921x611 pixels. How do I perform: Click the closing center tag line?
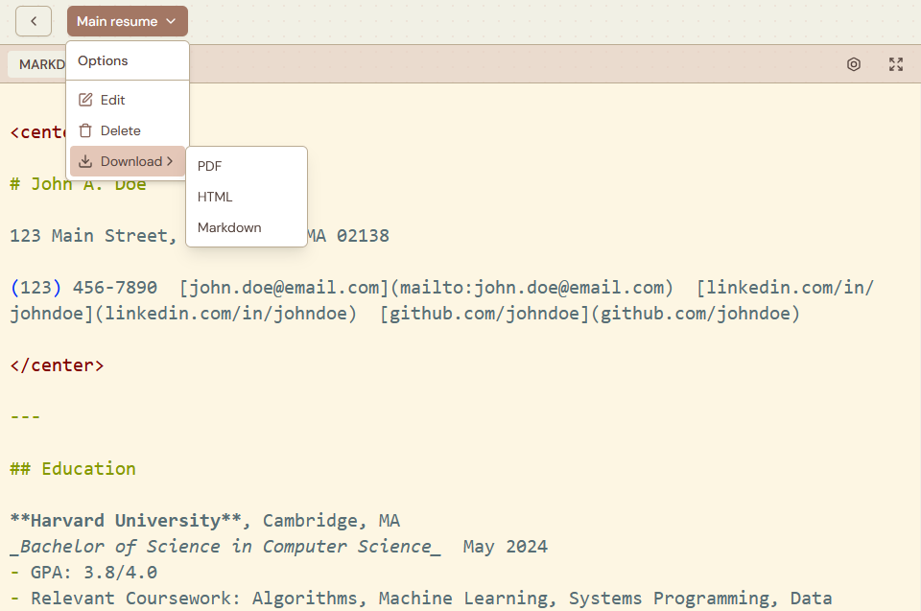57,365
